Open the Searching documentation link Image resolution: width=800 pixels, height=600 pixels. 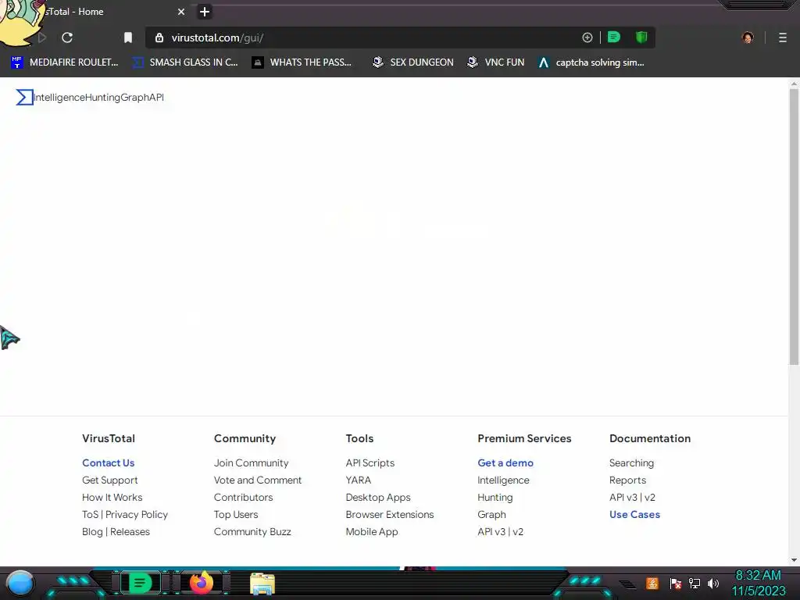click(631, 462)
